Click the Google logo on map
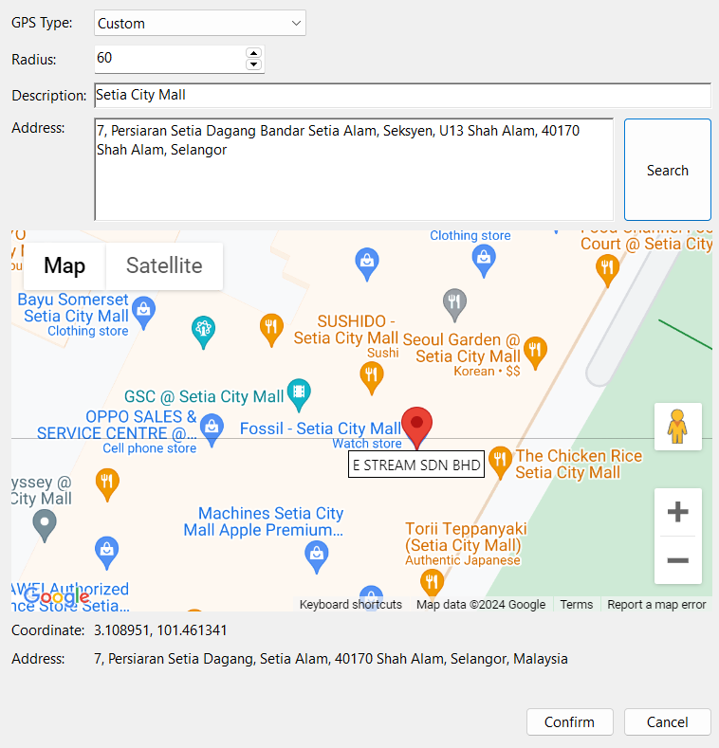The height and width of the screenshot is (748, 719). (56, 596)
